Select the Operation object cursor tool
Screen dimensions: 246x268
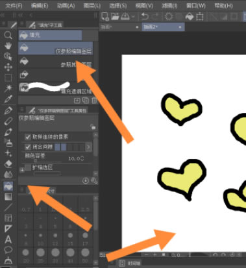[8, 56]
